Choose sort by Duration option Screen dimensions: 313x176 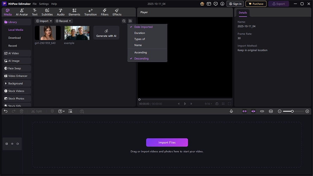[x=139, y=33]
